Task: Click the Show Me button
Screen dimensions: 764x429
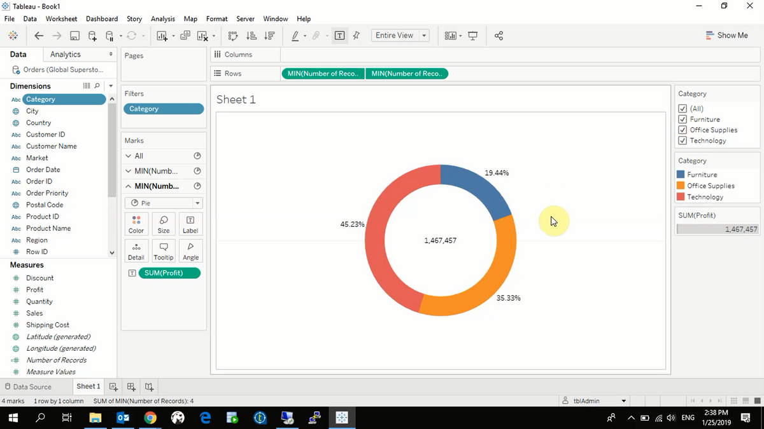Action: pos(726,36)
